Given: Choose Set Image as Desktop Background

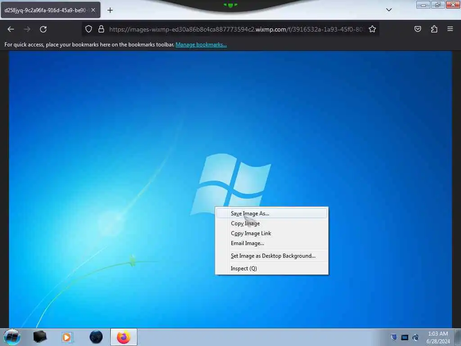Looking at the screenshot, I should pyautogui.click(x=271, y=256).
